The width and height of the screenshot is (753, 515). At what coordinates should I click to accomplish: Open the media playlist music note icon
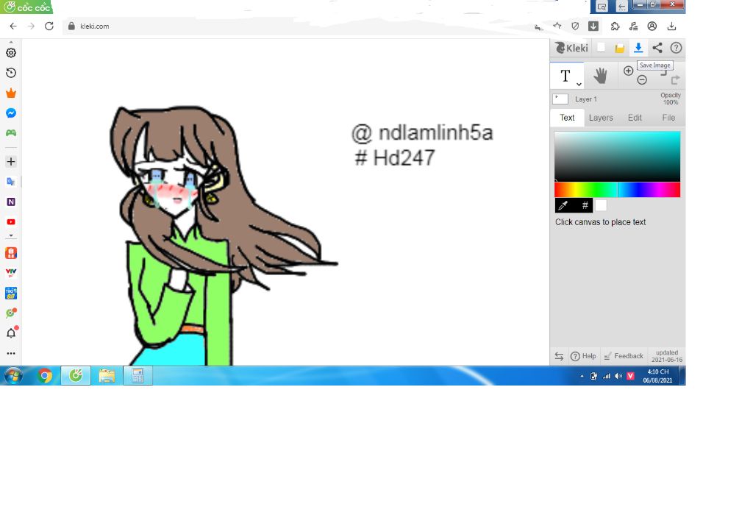coord(634,26)
